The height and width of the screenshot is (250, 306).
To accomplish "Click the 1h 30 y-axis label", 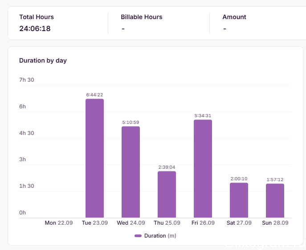I will click(x=27, y=186).
